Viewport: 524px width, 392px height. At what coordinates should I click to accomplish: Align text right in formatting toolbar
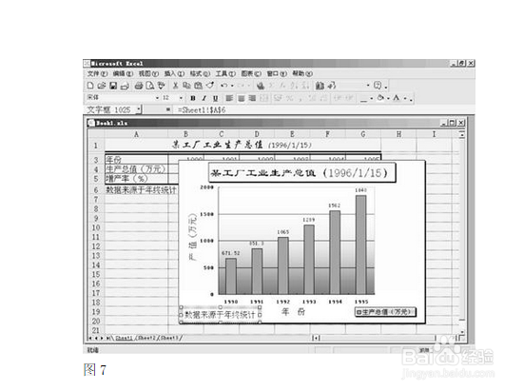pos(252,98)
